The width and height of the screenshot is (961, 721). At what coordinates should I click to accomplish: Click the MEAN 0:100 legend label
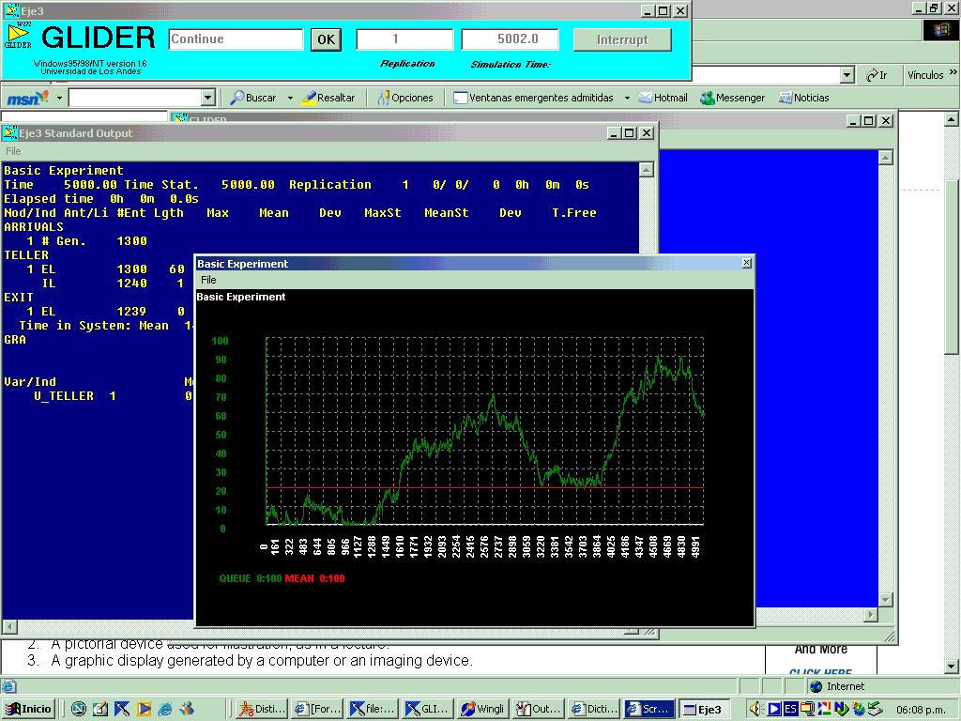coord(315,578)
